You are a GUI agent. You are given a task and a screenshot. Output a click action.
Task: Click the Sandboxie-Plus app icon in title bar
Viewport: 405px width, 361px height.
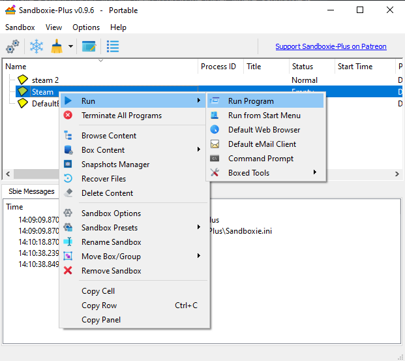[x=10, y=10]
